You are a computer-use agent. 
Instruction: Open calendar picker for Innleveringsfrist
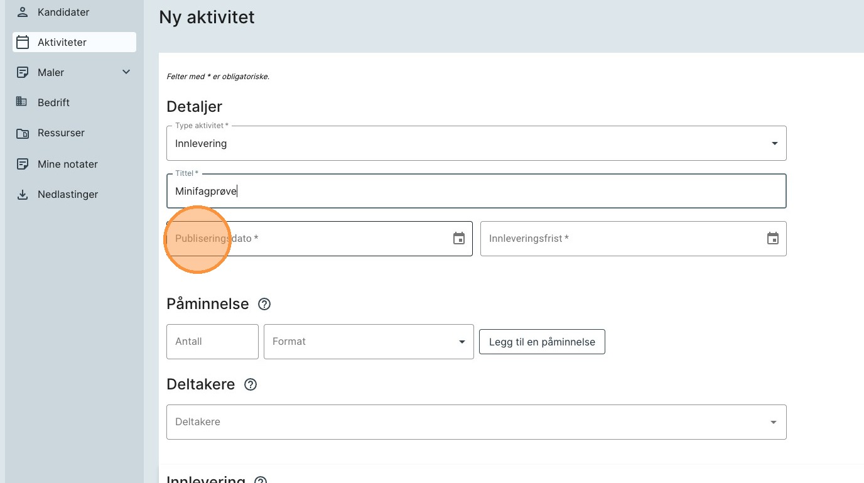pos(773,239)
